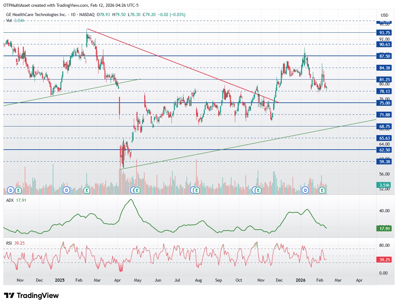Click the earnings marker in late October 2025
The image size is (398, 306).
click(258, 190)
